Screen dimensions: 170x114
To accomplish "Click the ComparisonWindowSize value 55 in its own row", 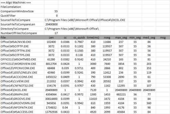I will 51,11.
